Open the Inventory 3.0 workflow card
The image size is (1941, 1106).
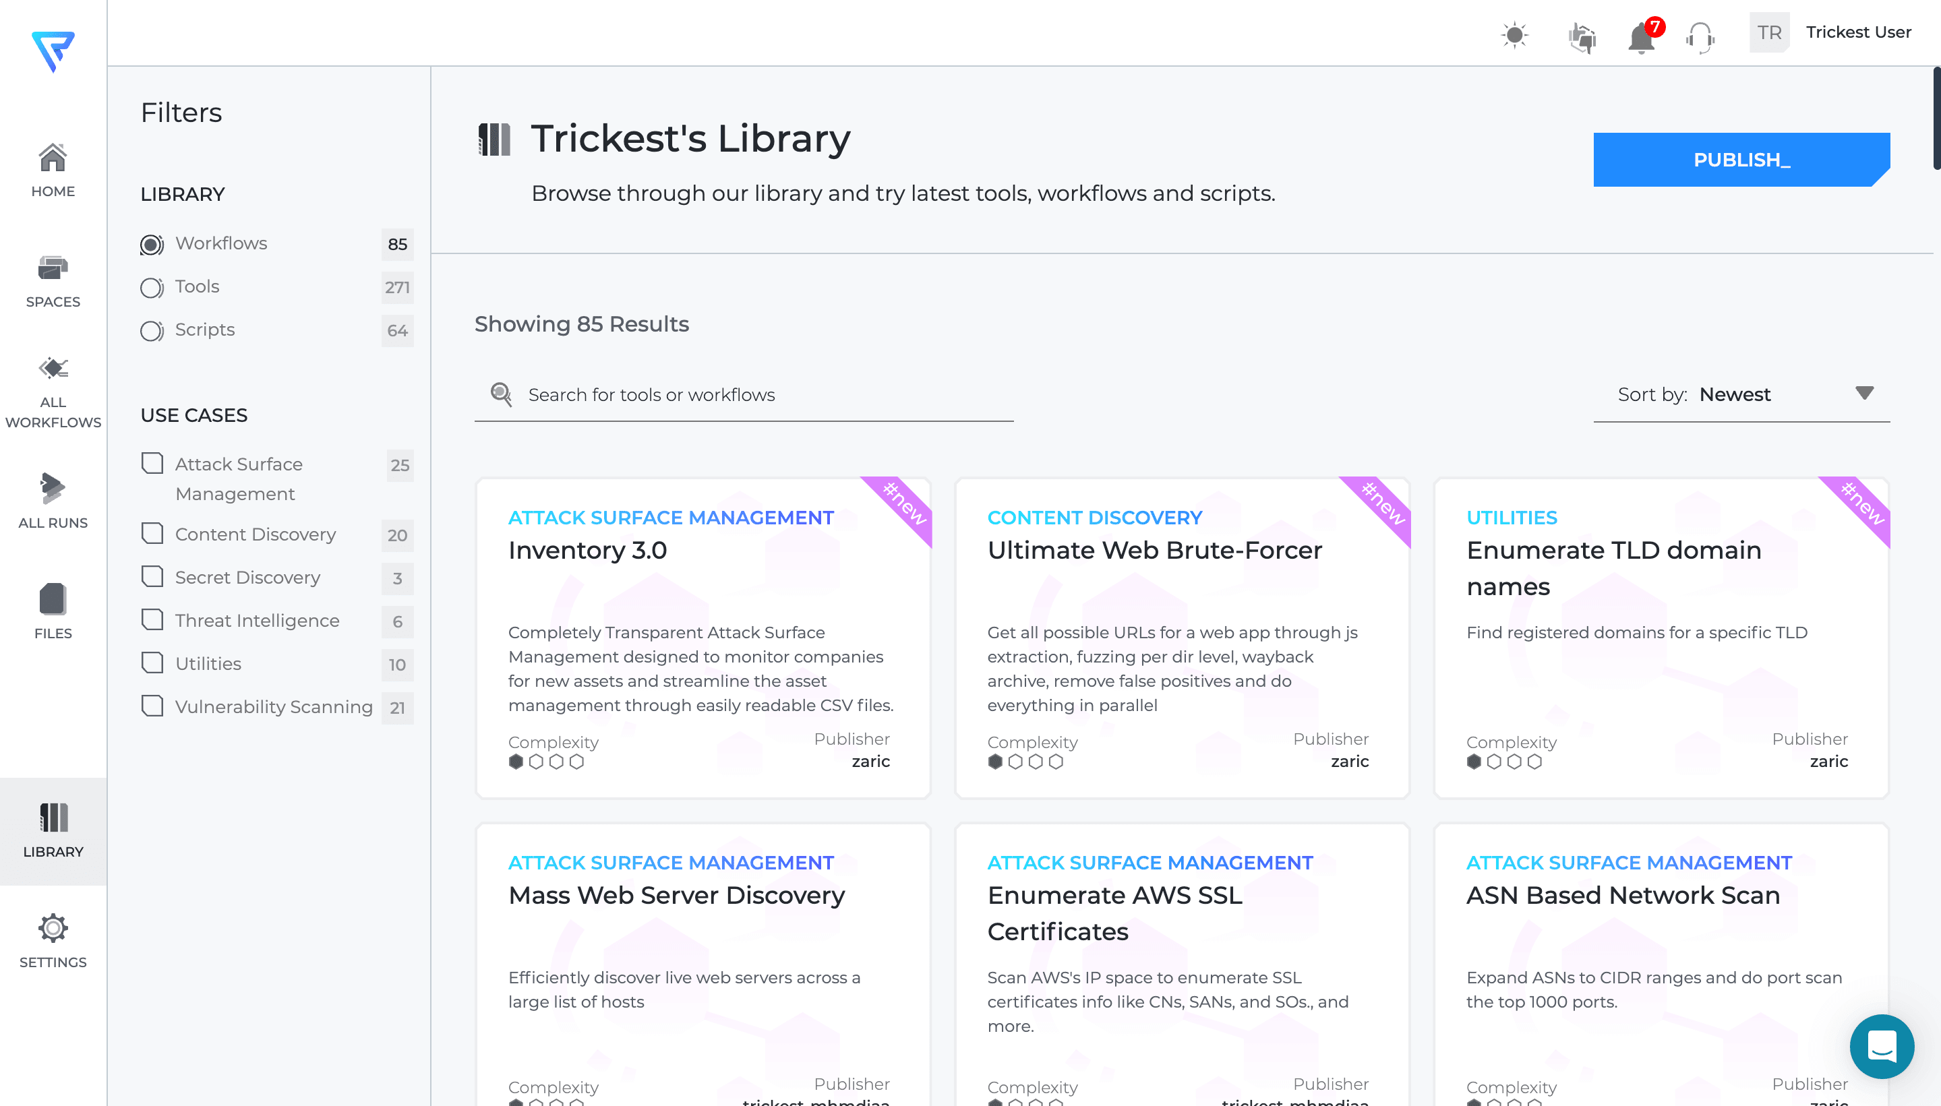click(x=703, y=638)
